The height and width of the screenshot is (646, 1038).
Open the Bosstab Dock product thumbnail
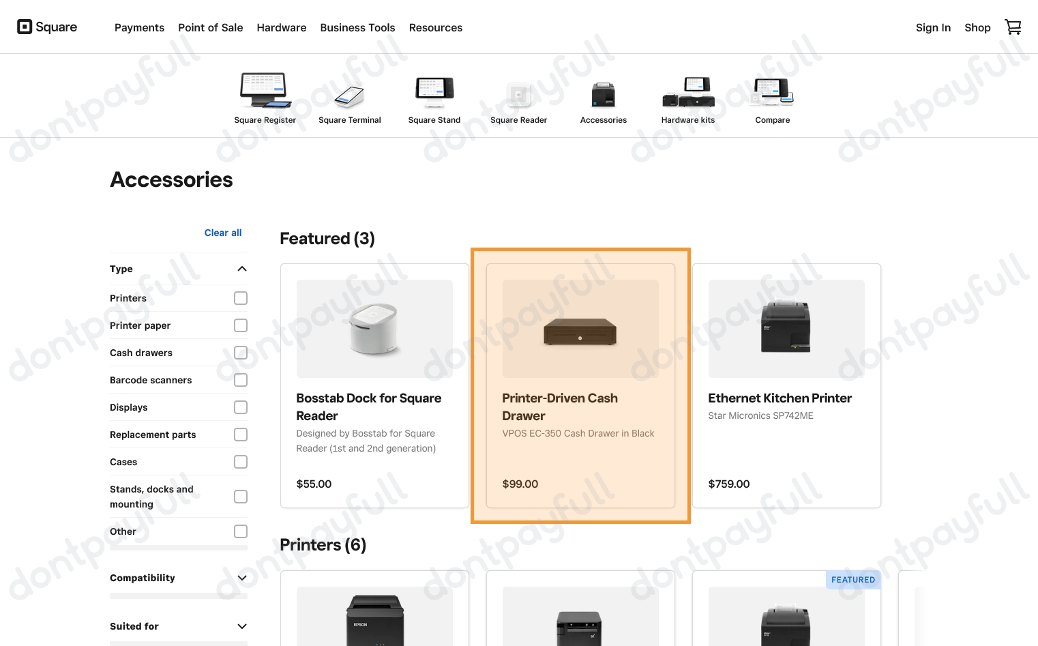374,328
